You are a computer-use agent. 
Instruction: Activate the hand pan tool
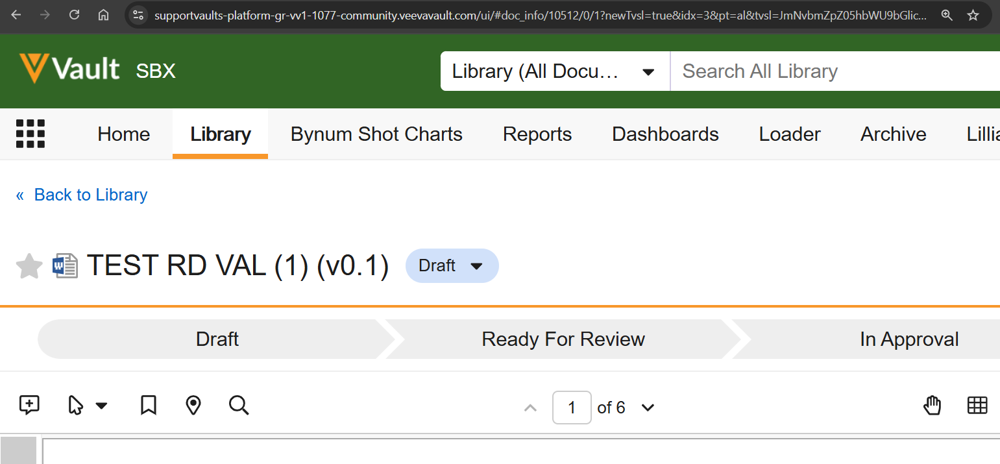click(x=932, y=406)
